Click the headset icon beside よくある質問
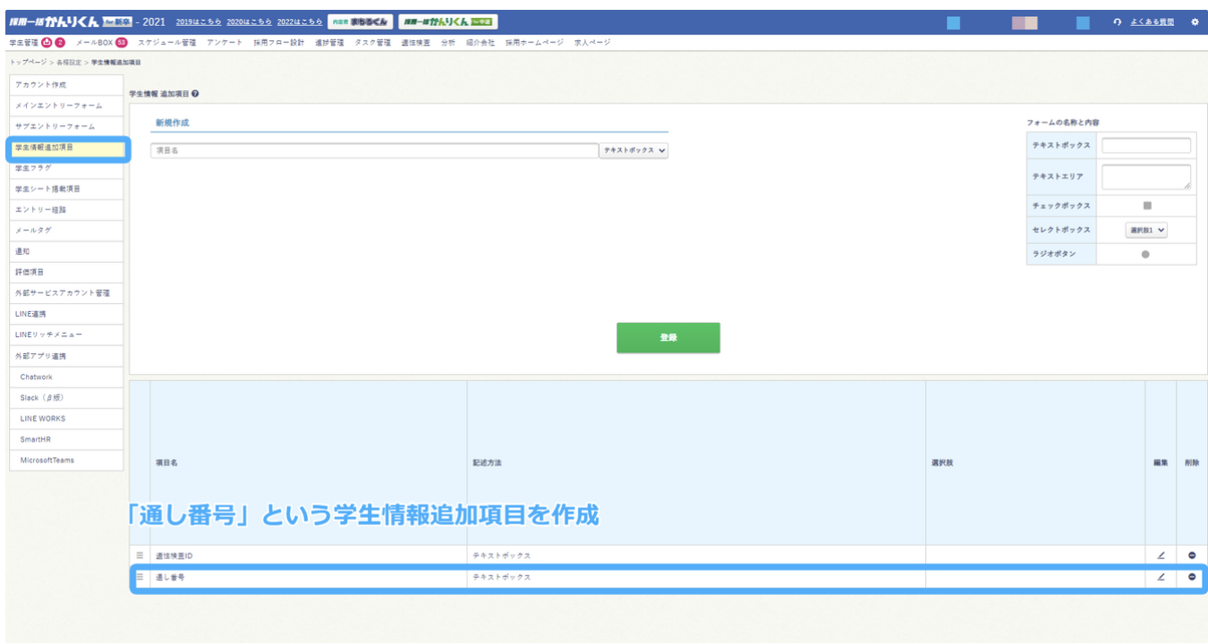Screen dimensions: 1208x644 click(1117, 22)
